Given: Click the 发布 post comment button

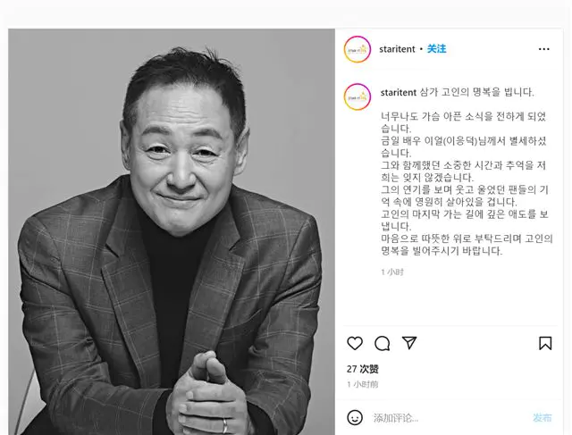Looking at the screenshot, I should (543, 418).
